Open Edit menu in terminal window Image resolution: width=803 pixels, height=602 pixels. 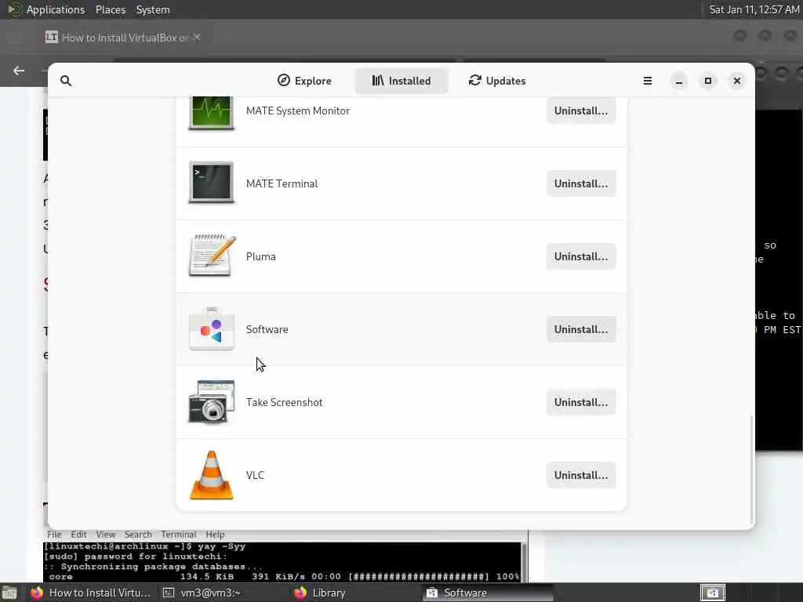(78, 535)
